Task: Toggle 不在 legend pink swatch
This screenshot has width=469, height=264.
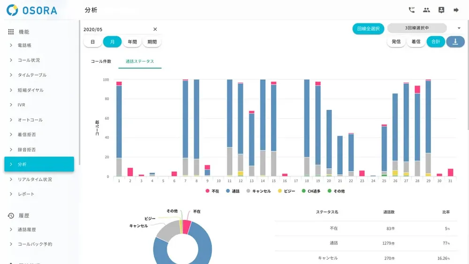Action: coord(208,191)
